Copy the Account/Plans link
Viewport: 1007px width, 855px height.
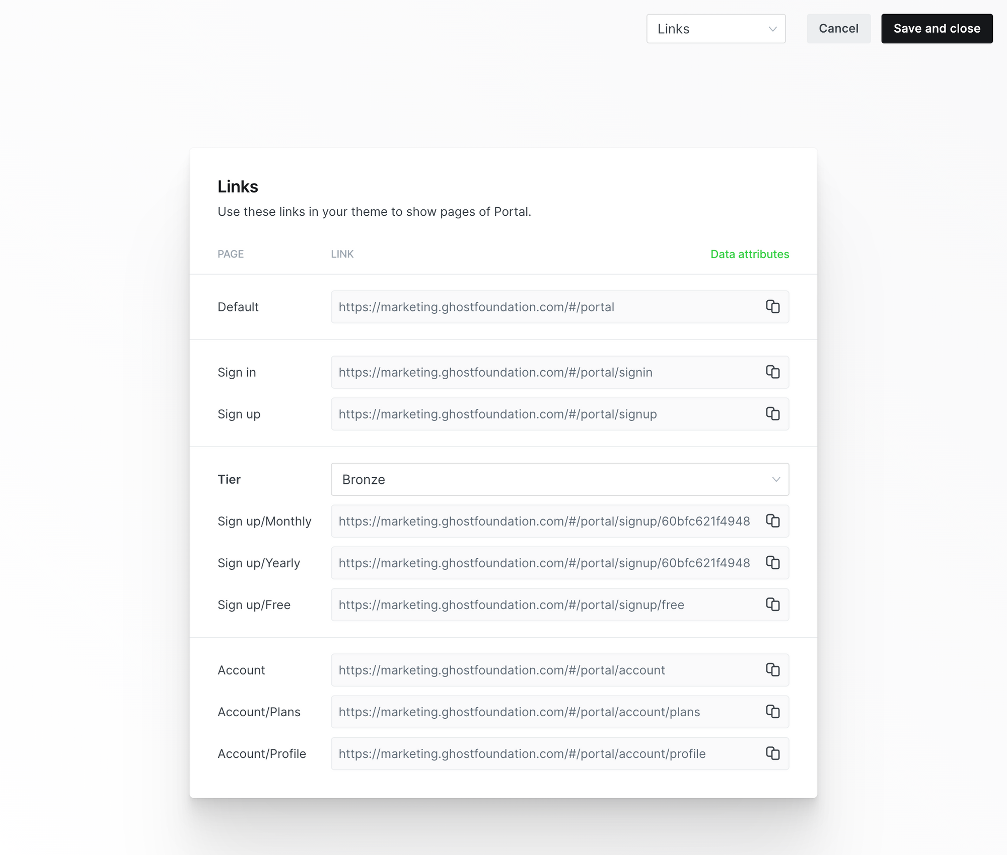point(772,712)
